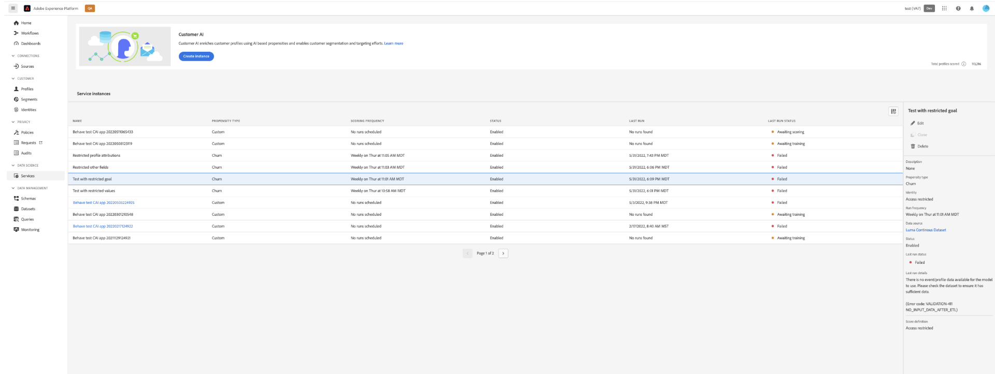This screenshot has width=995, height=374.
Task: Collapse the Privacy sidebar section
Action: coord(13,122)
